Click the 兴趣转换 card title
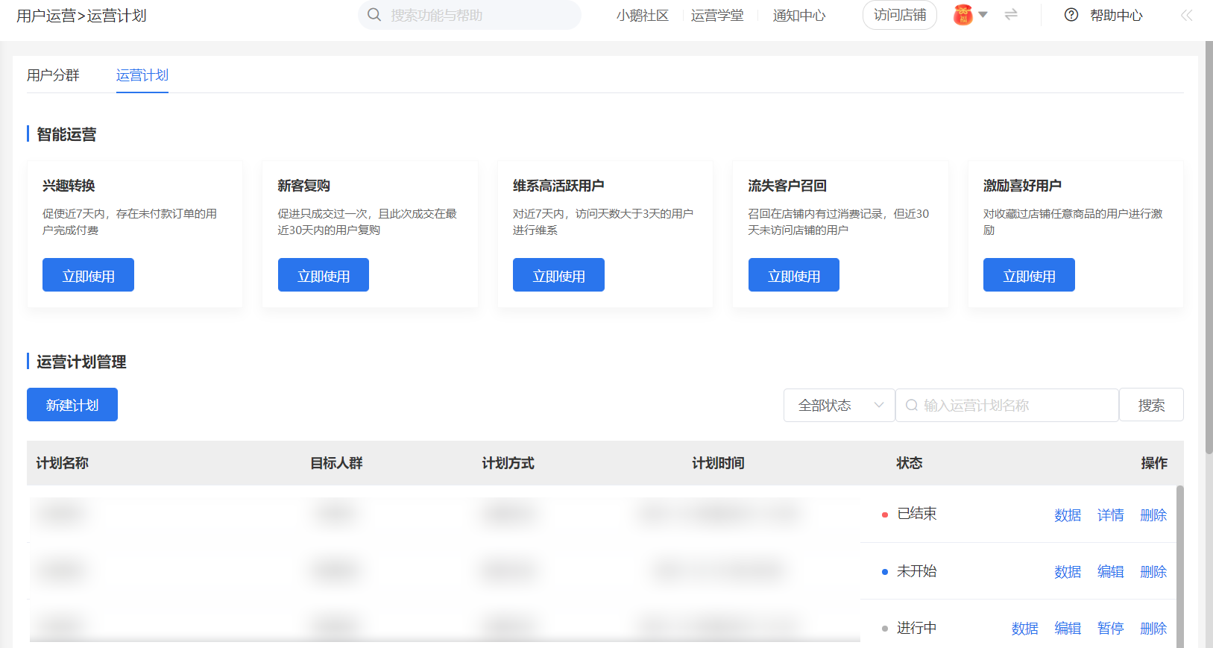Image resolution: width=1213 pixels, height=648 pixels. (69, 186)
